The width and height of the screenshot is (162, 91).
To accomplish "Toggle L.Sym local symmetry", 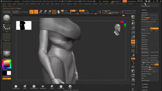I will point(133,84).
